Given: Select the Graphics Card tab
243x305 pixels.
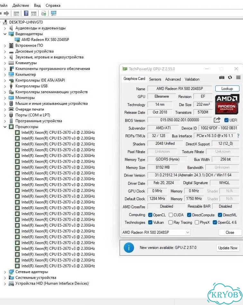Looking at the screenshot, I should click(x=134, y=79).
